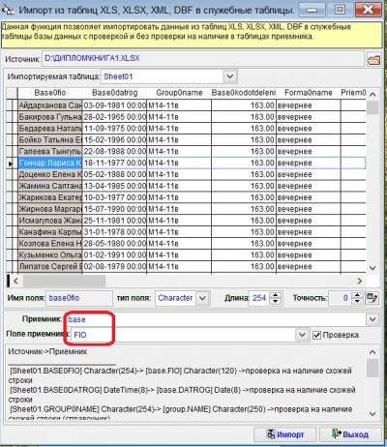Toggle the Проверка checkbox
387x447 pixels.
coord(316,335)
